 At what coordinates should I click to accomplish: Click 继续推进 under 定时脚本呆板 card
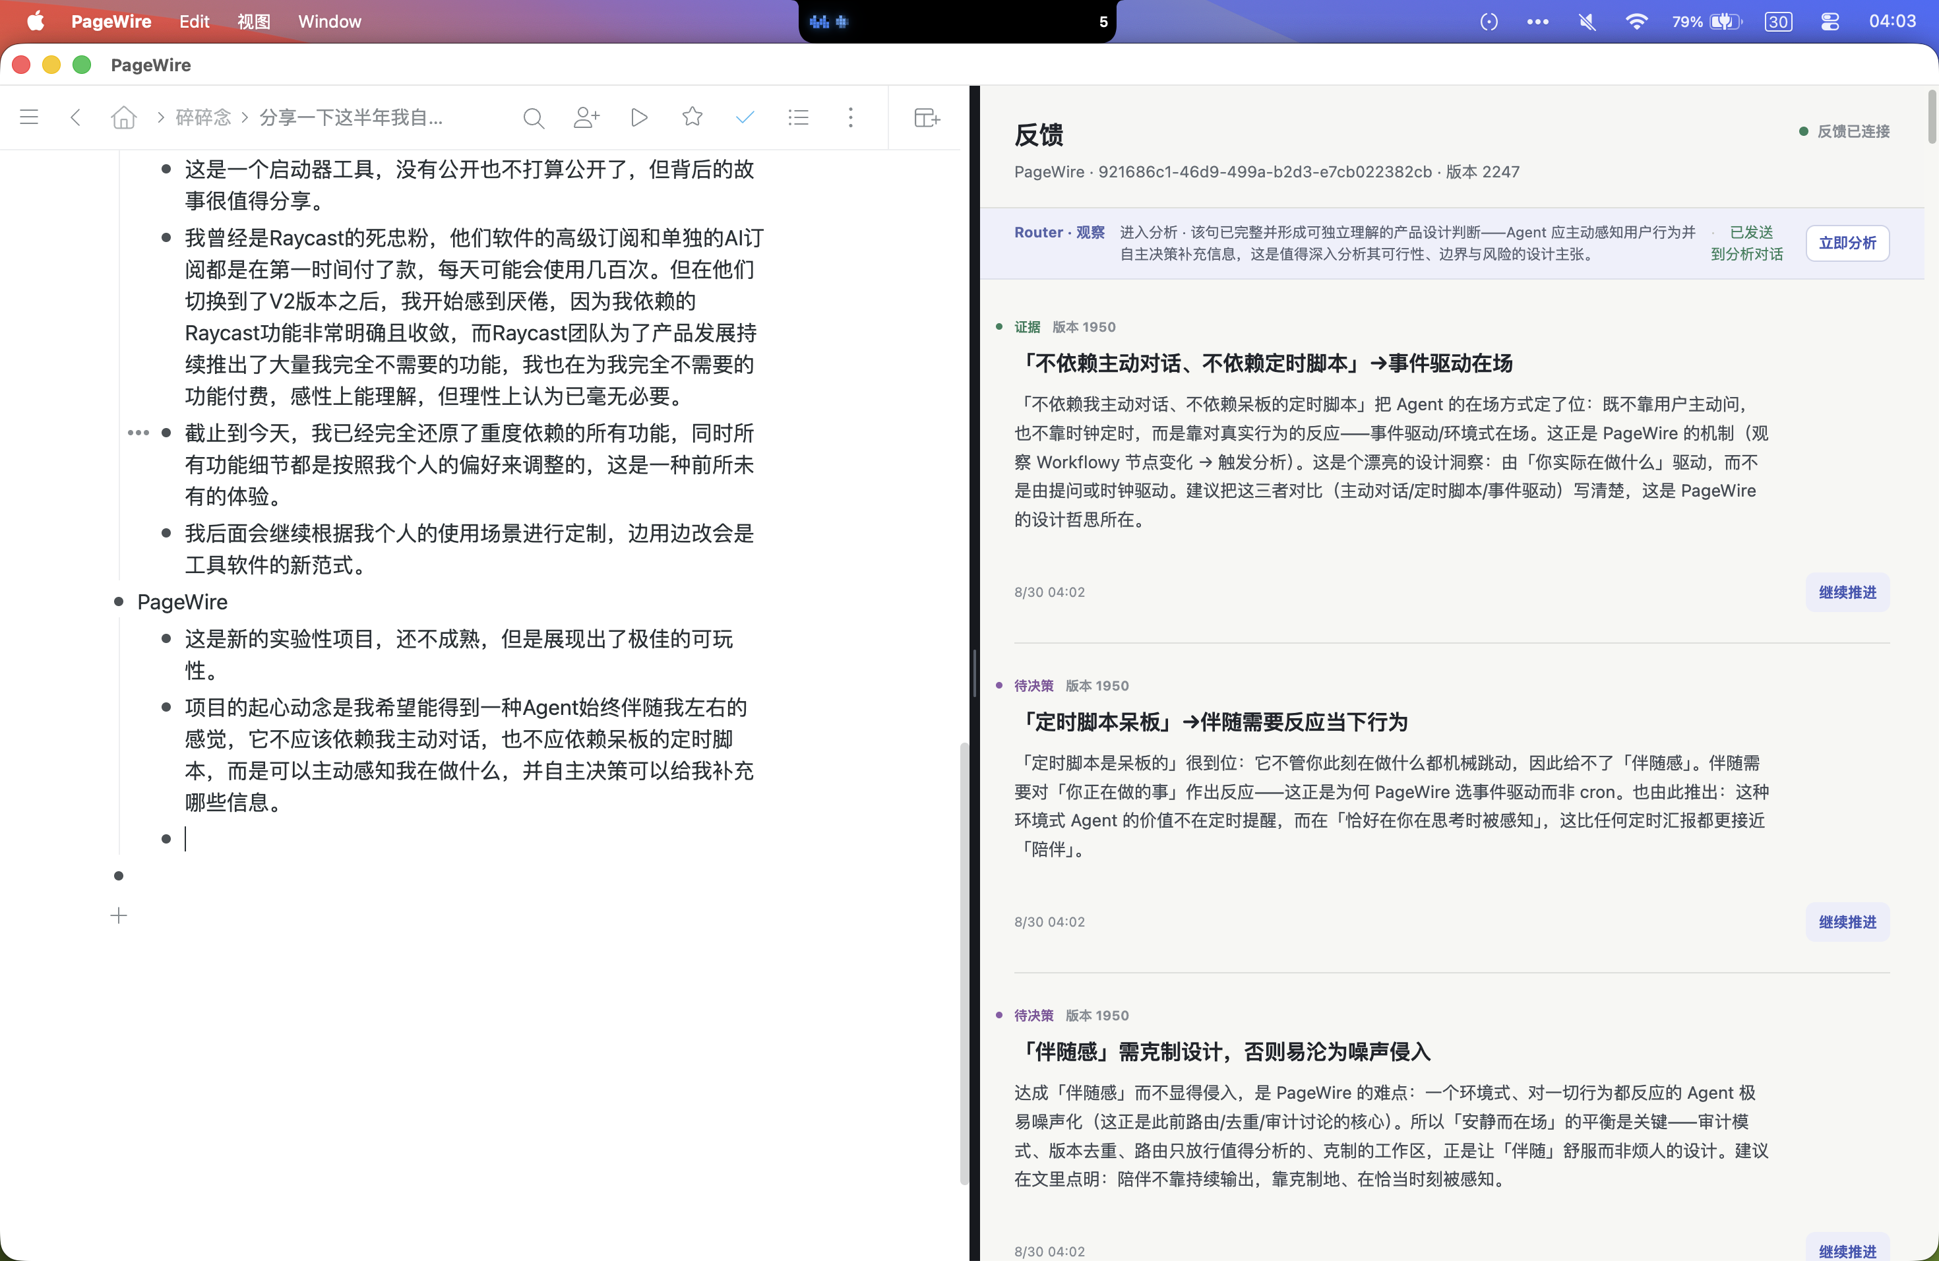[x=1847, y=922]
